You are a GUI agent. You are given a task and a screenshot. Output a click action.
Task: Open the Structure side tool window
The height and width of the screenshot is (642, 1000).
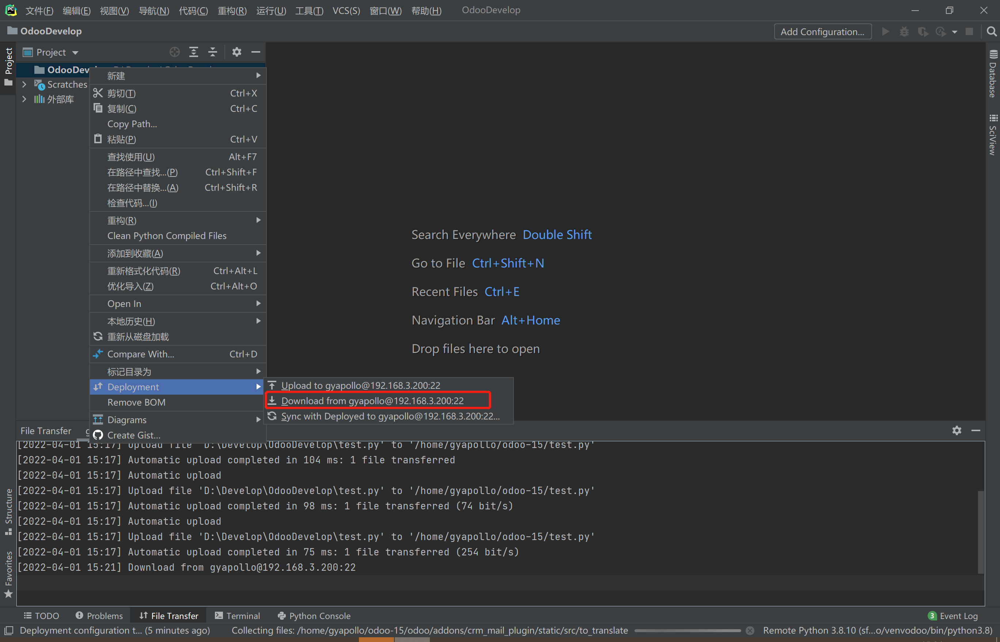[8, 512]
